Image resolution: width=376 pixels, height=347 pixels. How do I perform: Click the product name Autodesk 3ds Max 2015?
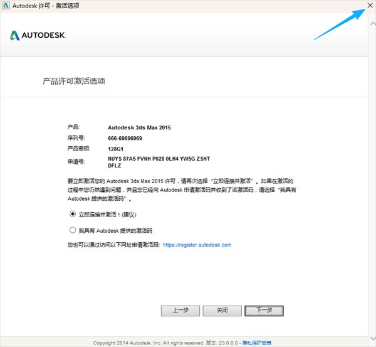point(139,127)
